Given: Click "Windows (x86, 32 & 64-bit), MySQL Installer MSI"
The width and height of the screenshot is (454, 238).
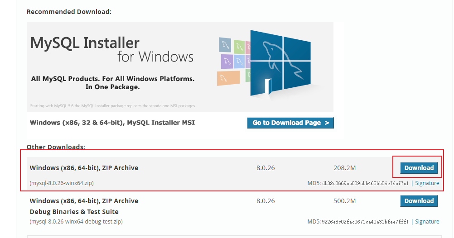Looking at the screenshot, I should pyautogui.click(x=112, y=123).
